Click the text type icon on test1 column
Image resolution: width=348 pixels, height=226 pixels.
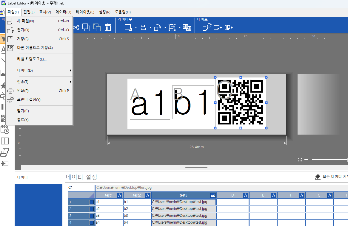pyautogui.click(x=120, y=195)
